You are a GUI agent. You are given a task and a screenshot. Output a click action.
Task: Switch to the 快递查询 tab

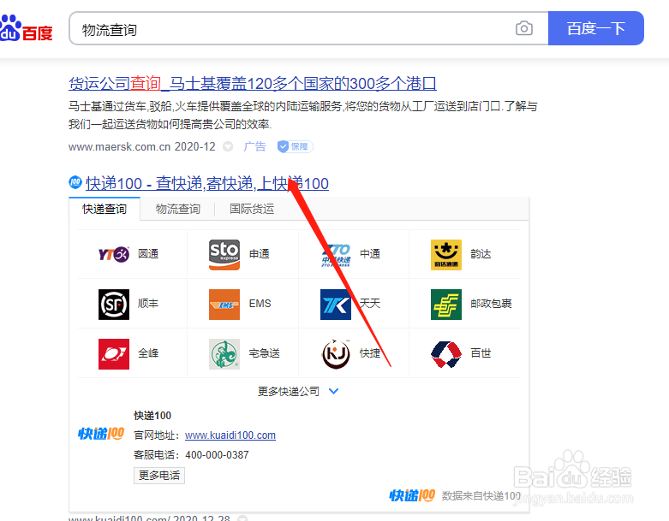pos(105,209)
